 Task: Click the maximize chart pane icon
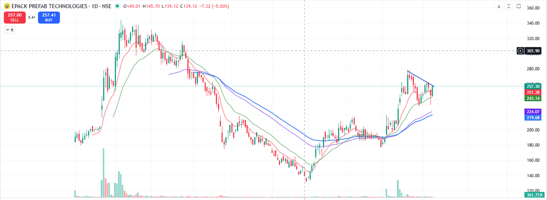coord(518,6)
